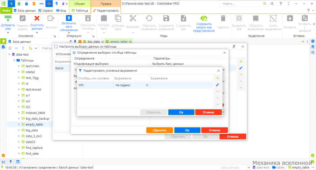The width and height of the screenshot is (316, 170).
Task: Open the tree view mode dropdown arrow
Action: [x=36, y=48]
